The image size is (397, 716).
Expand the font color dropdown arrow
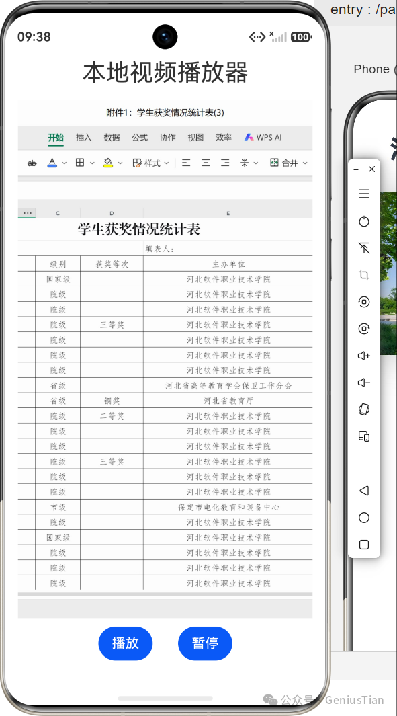64,163
